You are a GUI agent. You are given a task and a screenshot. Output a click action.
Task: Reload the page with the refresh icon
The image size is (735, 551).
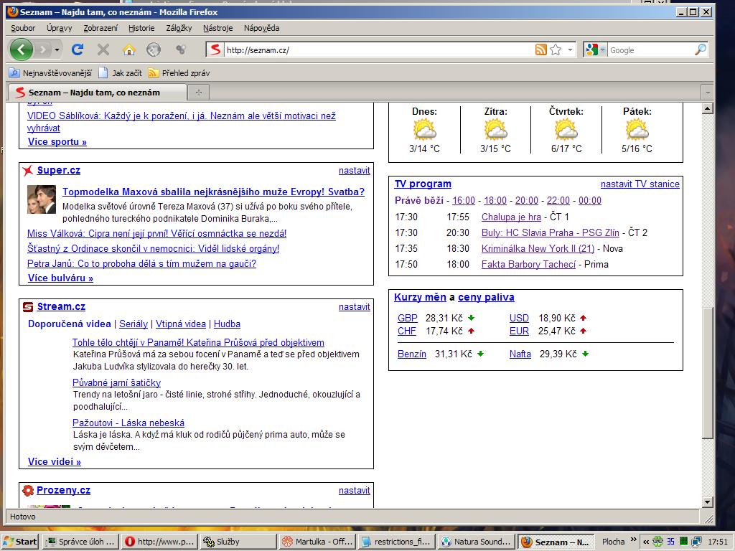tap(78, 50)
